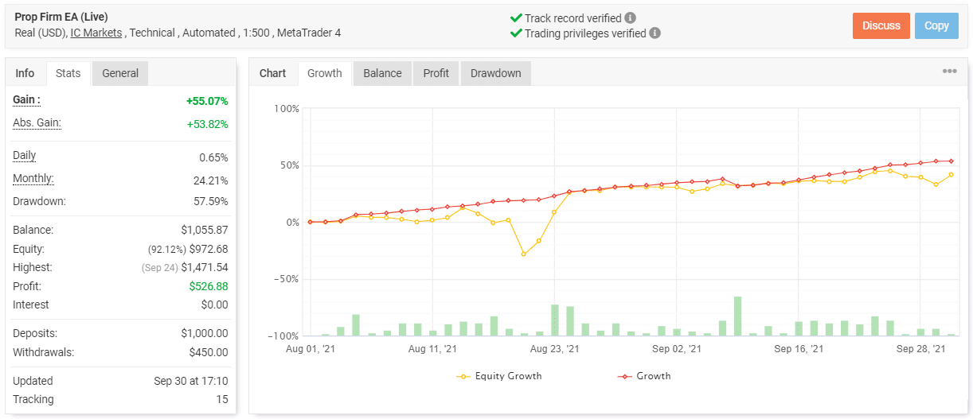Image resolution: width=973 pixels, height=419 pixels.
Task: Click the $972.68 equity value
Action: click(x=209, y=249)
